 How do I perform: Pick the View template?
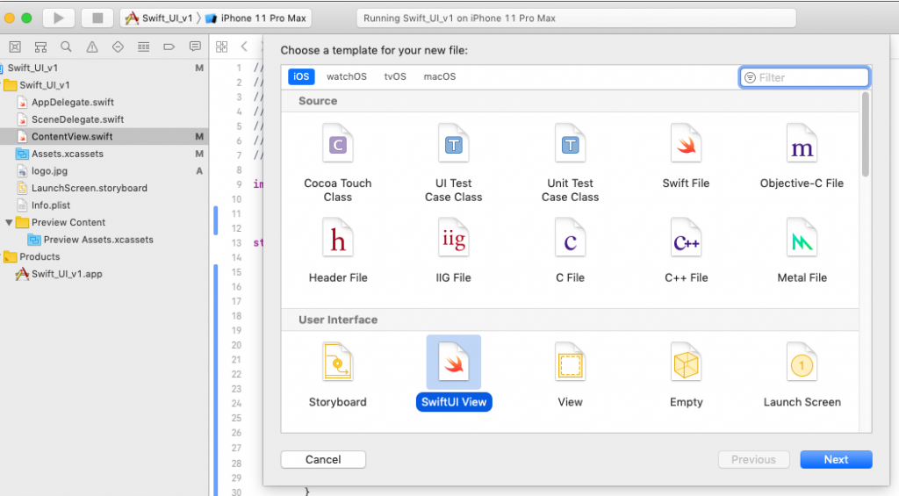(570, 375)
